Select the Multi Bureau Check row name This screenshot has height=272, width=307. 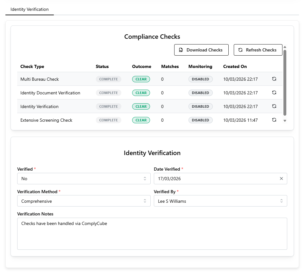(x=39, y=79)
